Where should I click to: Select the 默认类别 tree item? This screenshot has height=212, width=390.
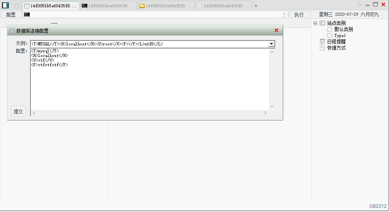[344, 29]
